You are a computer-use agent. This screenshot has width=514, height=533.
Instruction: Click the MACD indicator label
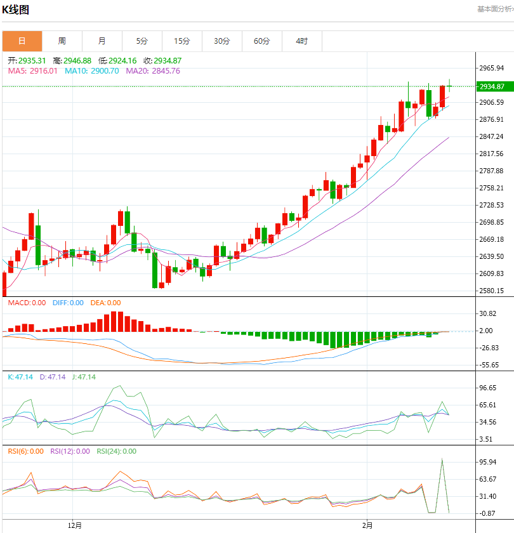tap(27, 303)
